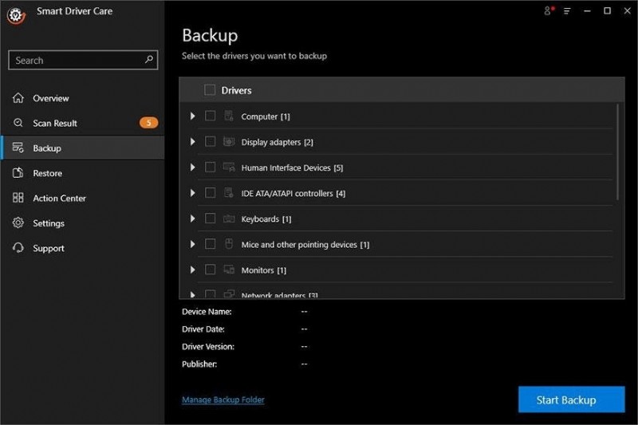Check the select-all Drivers checkbox
638x425 pixels.
tap(210, 90)
